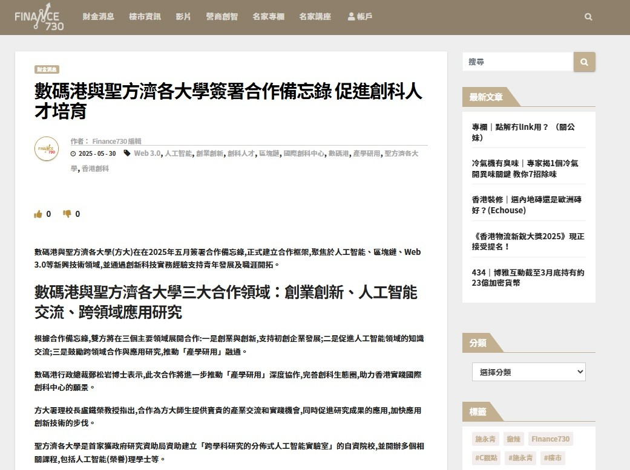
Task: Open the #施永青 hashtag chip
Action: coord(520,458)
